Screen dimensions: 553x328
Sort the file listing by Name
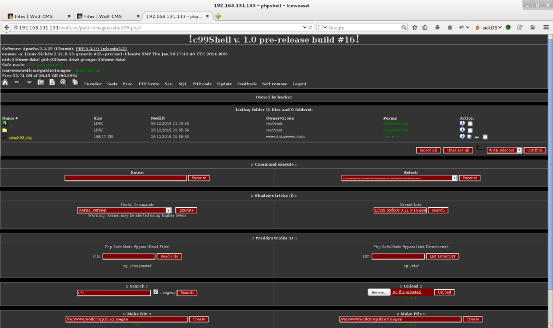pos(10,118)
